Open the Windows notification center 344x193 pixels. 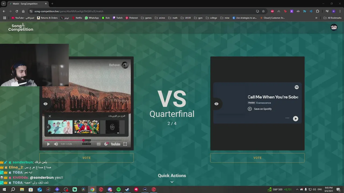point(338,190)
